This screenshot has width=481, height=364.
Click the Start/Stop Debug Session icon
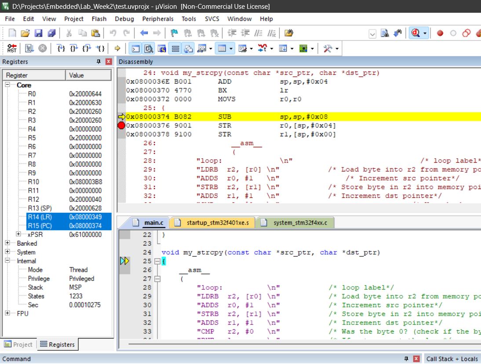click(x=415, y=33)
